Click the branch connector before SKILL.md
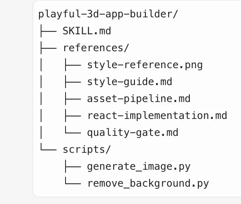The height and width of the screenshot is (204, 241). coord(48,31)
